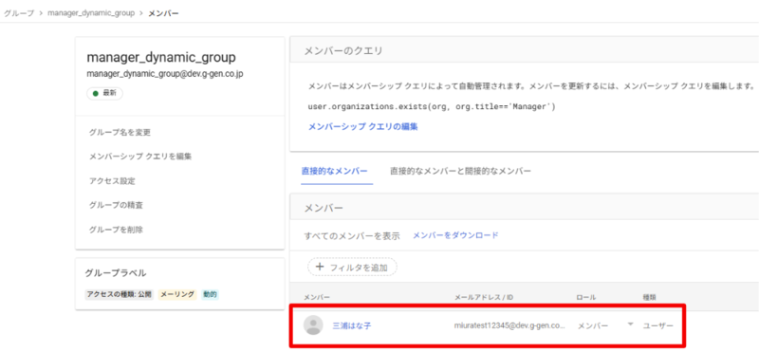
Task: Choose グループを削除 option
Action: click(x=116, y=230)
